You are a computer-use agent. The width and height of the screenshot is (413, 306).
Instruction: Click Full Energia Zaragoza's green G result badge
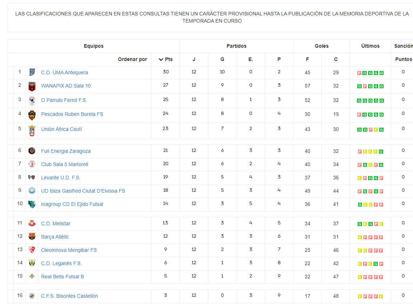coord(381,151)
